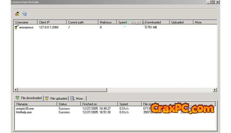Image resolution: width=231 pixels, height=133 pixels.
Task: Click the Speed header in files list
Action: coord(130,104)
